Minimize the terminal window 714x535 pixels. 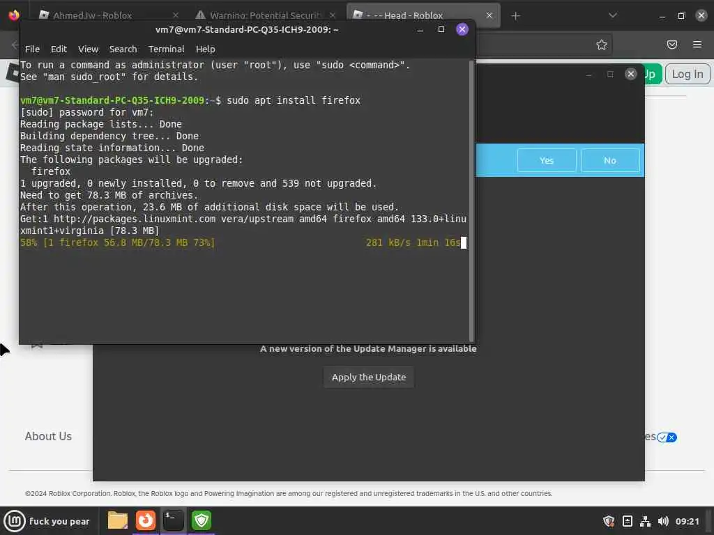click(420, 29)
